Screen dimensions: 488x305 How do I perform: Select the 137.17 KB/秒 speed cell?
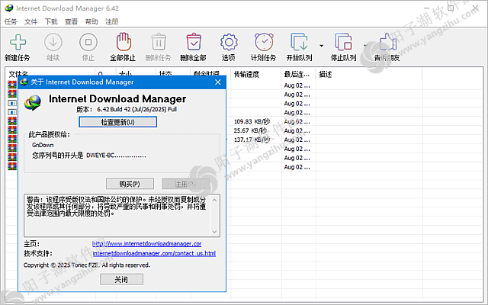pyautogui.click(x=252, y=140)
